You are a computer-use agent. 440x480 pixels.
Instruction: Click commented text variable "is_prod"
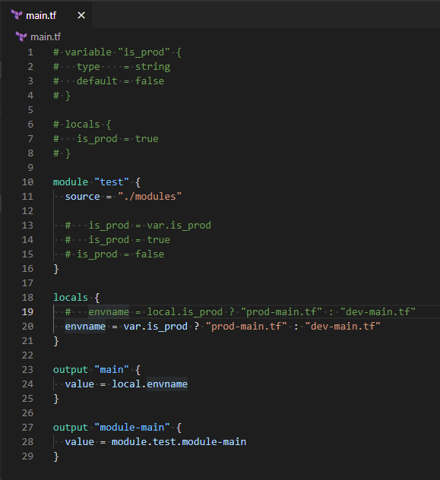117,52
